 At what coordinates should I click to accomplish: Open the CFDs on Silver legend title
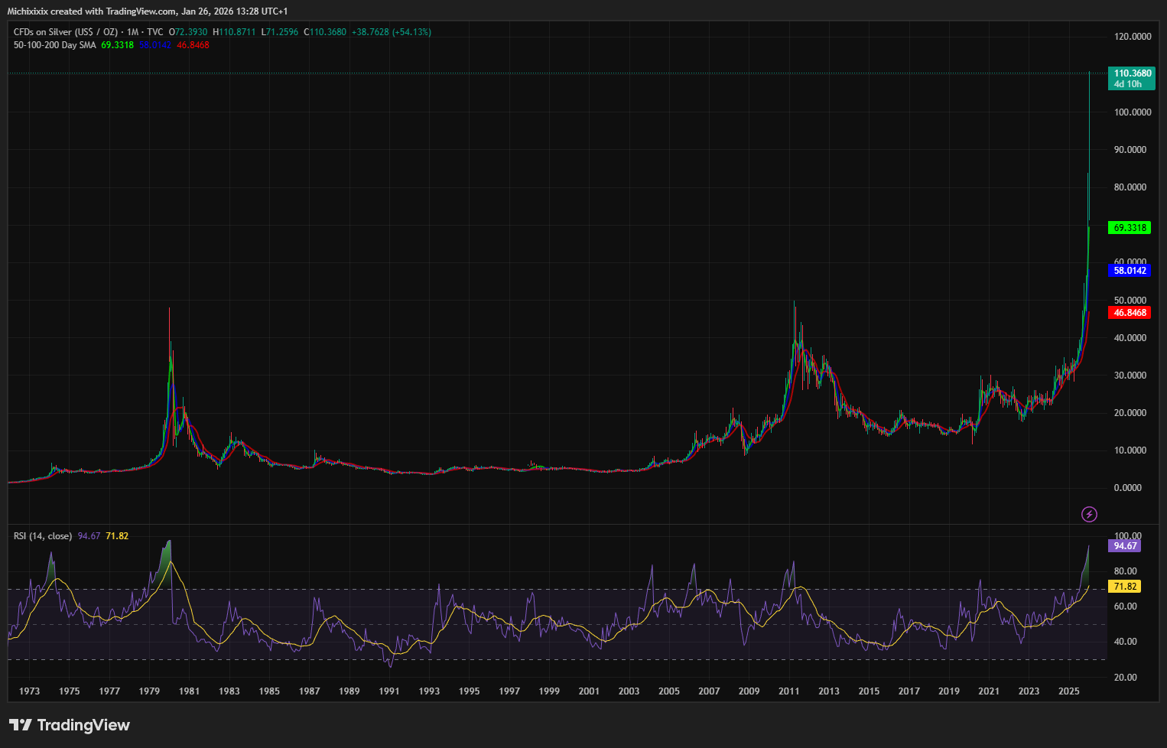point(66,32)
